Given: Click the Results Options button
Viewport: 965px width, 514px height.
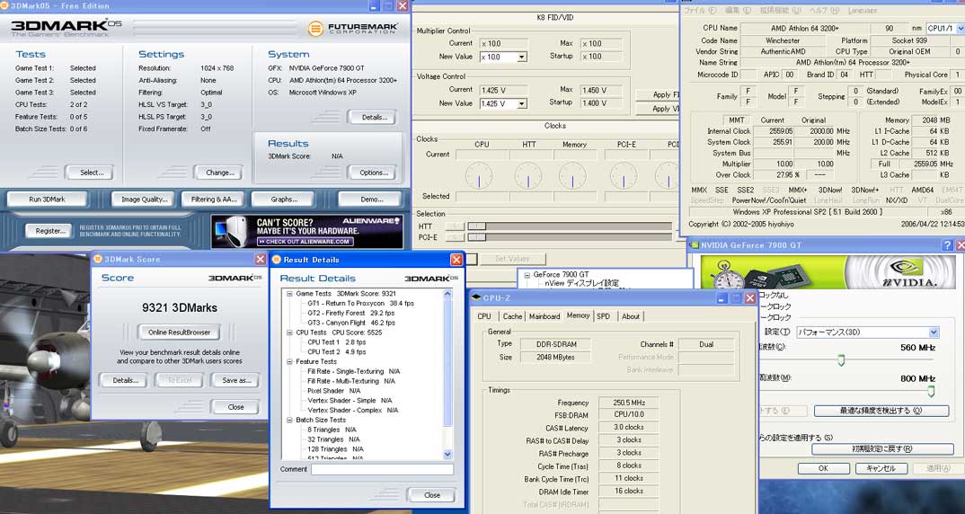Looking at the screenshot, I should [371, 173].
